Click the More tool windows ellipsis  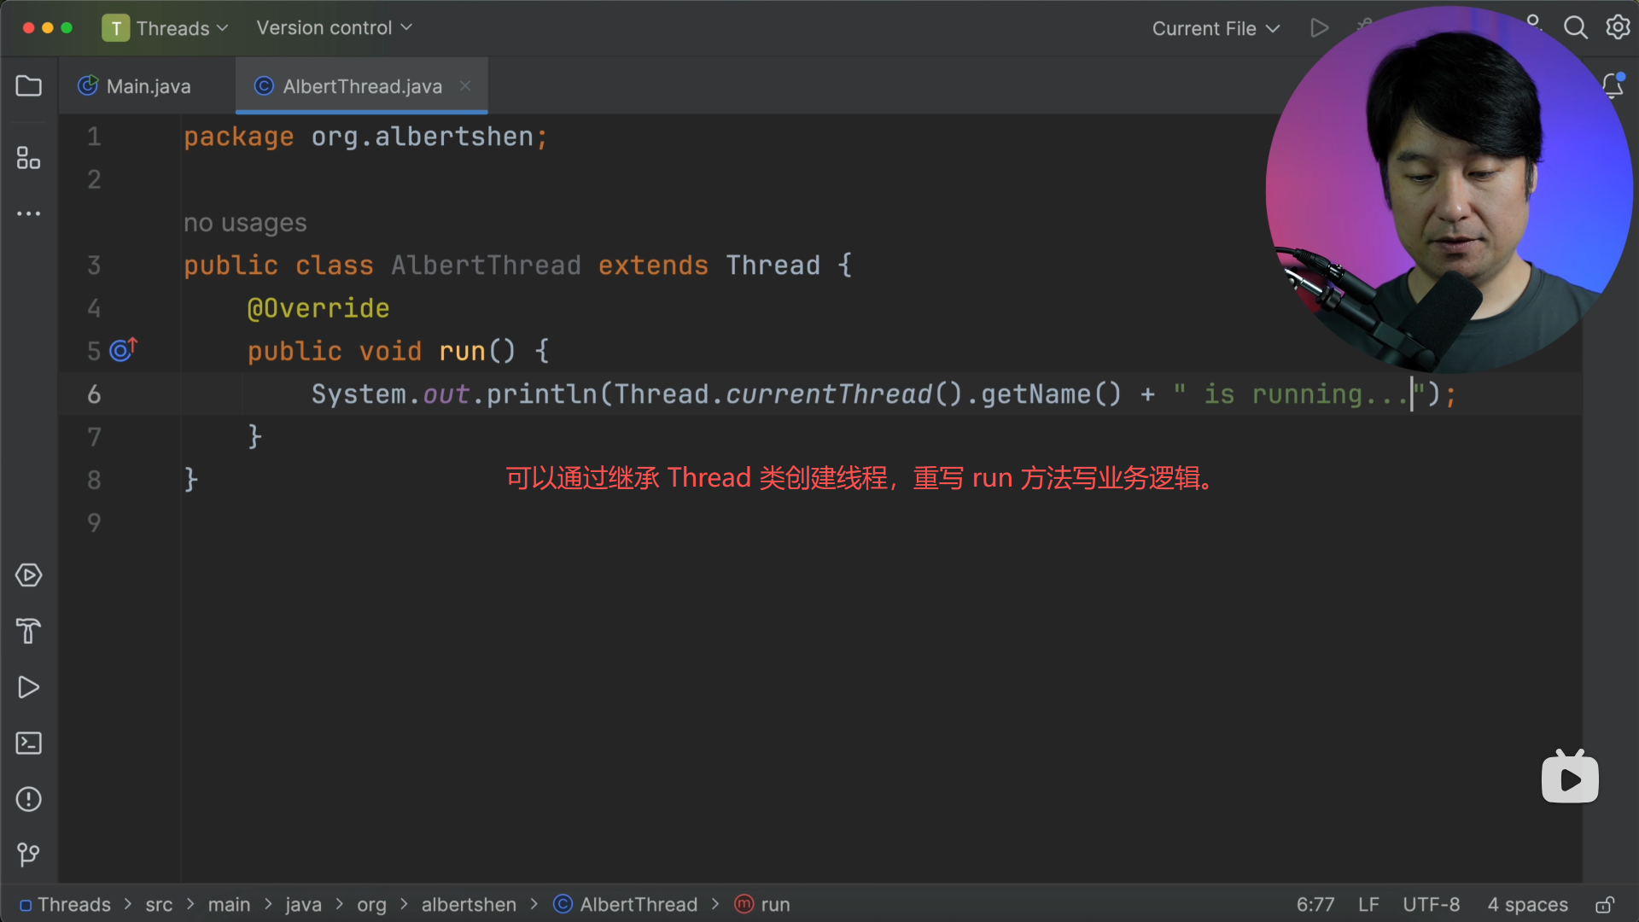click(x=28, y=213)
